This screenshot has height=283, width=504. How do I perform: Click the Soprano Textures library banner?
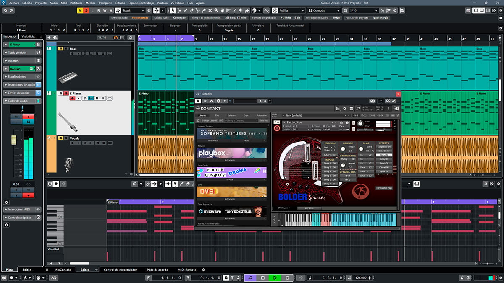point(231,133)
